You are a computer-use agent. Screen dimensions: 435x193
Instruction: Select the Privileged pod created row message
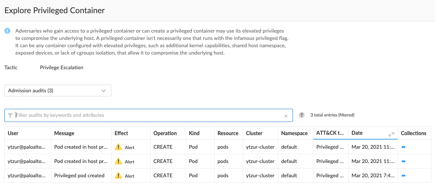(79, 175)
